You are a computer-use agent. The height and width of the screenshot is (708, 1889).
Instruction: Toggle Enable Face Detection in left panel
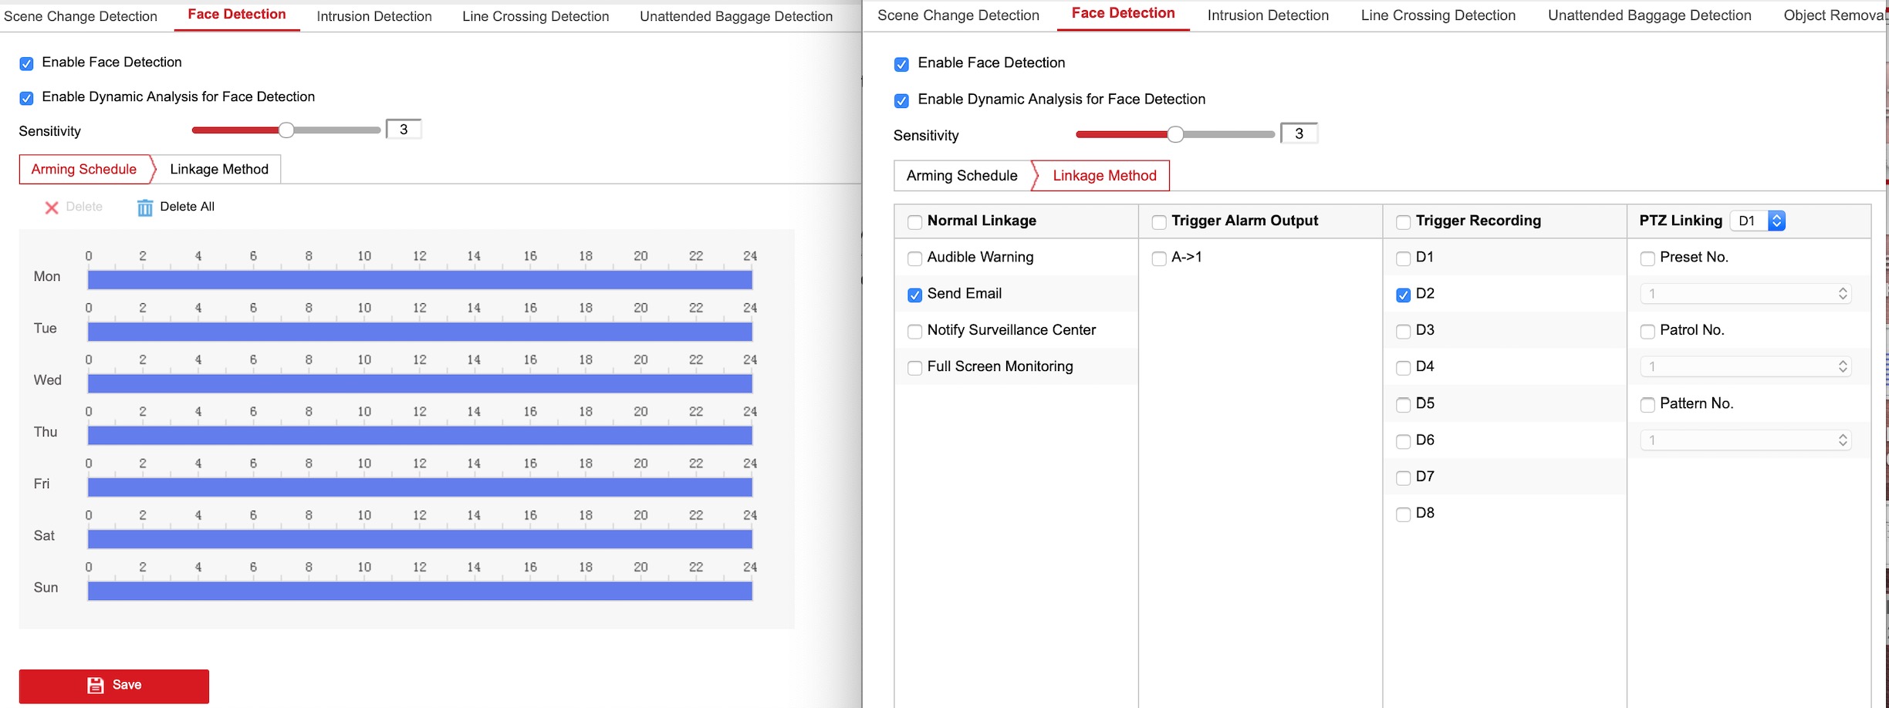26,63
